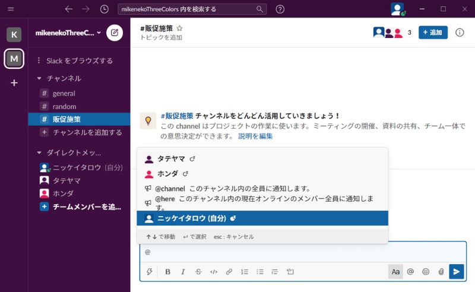Collapse the ダイレクトメッセージ section
The image size is (475, 292).
(x=40, y=153)
